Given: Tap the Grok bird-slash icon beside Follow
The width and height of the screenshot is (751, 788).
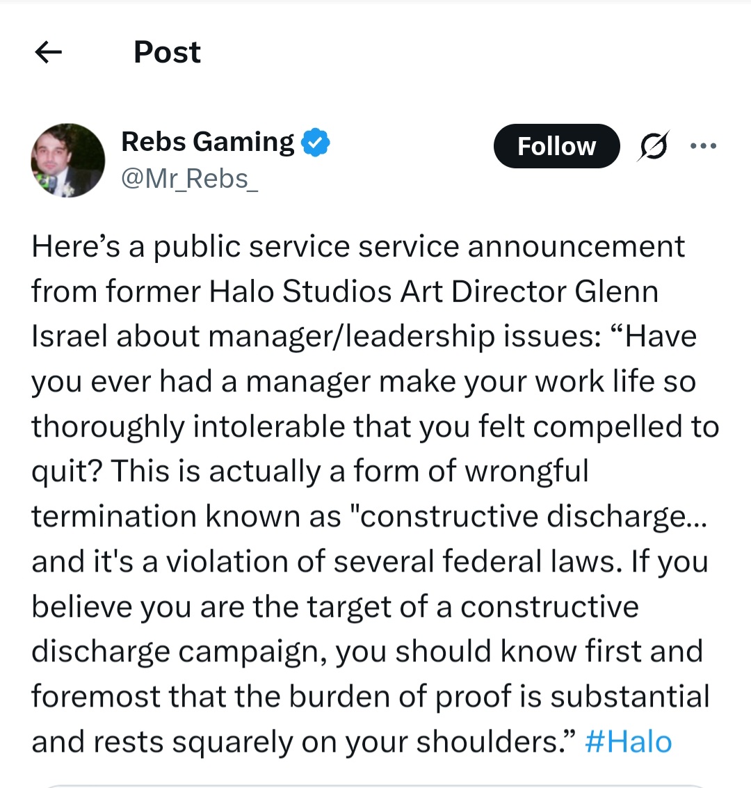Looking at the screenshot, I should pyautogui.click(x=652, y=145).
